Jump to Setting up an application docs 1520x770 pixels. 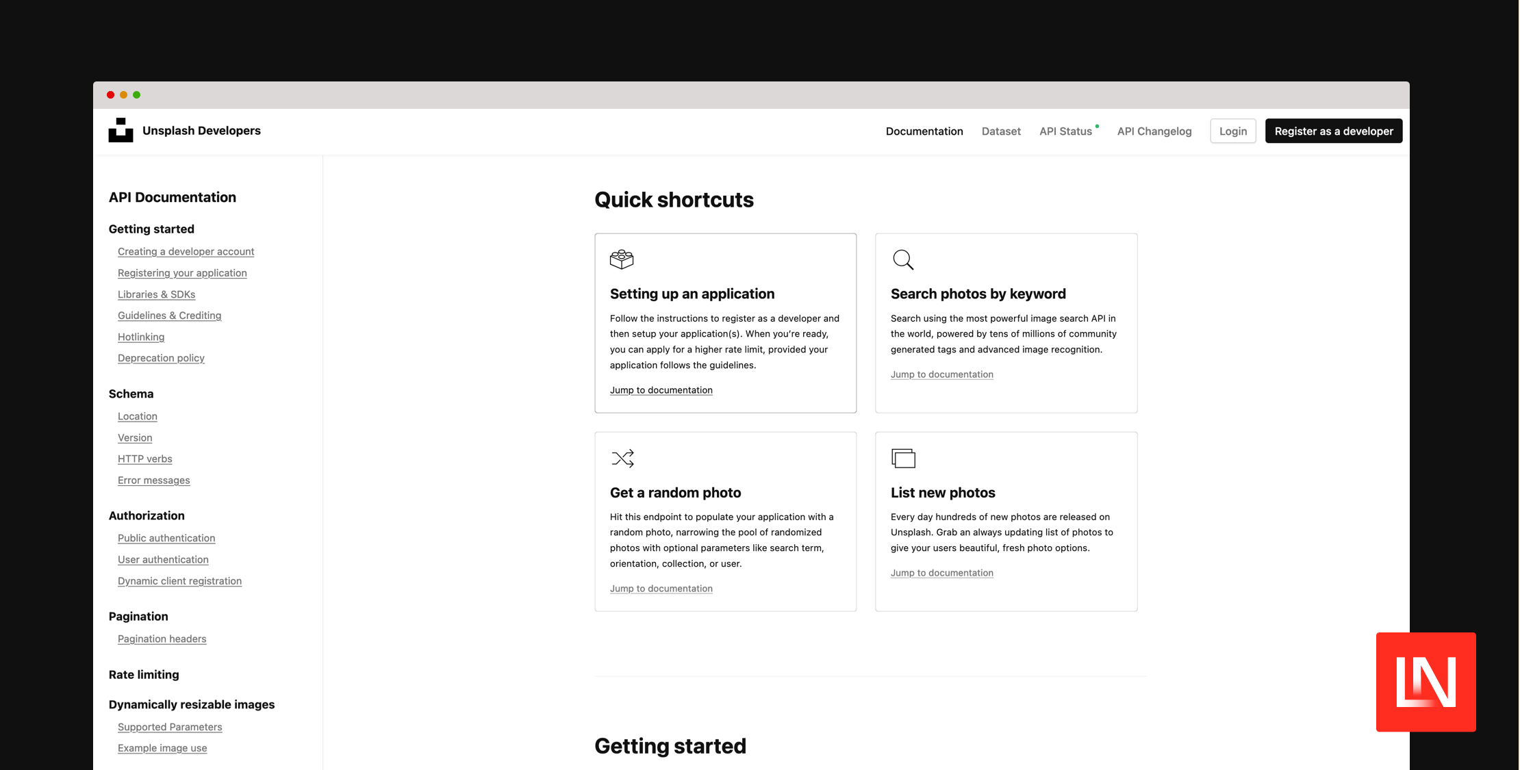click(x=661, y=390)
